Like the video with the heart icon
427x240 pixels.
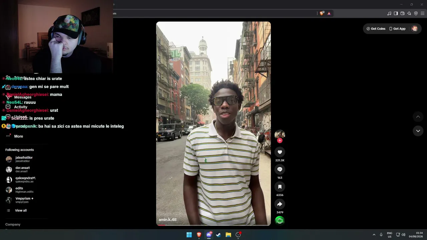click(280, 152)
